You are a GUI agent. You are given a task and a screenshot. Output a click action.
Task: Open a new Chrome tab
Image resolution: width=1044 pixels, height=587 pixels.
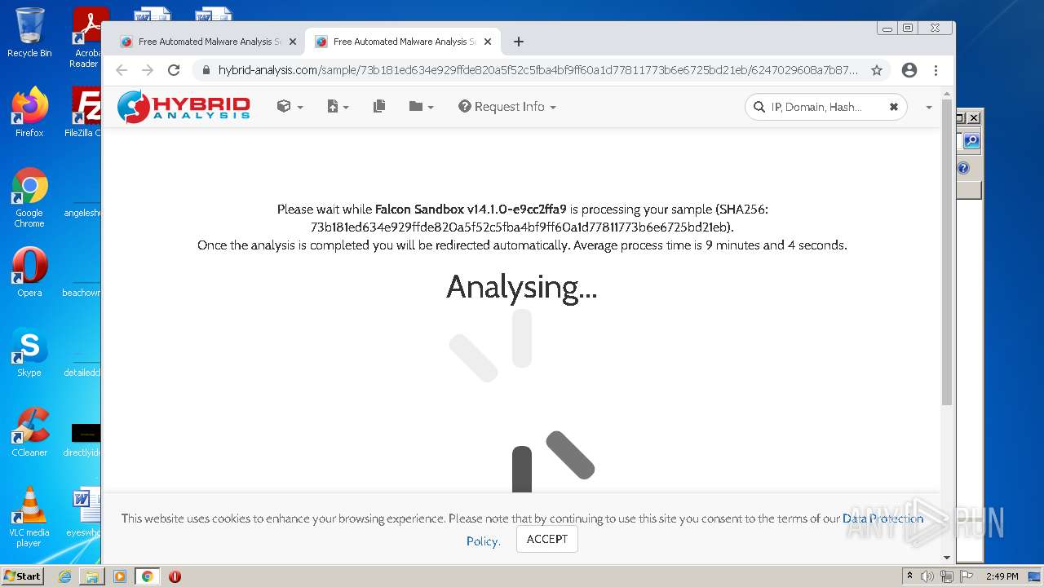(x=518, y=42)
